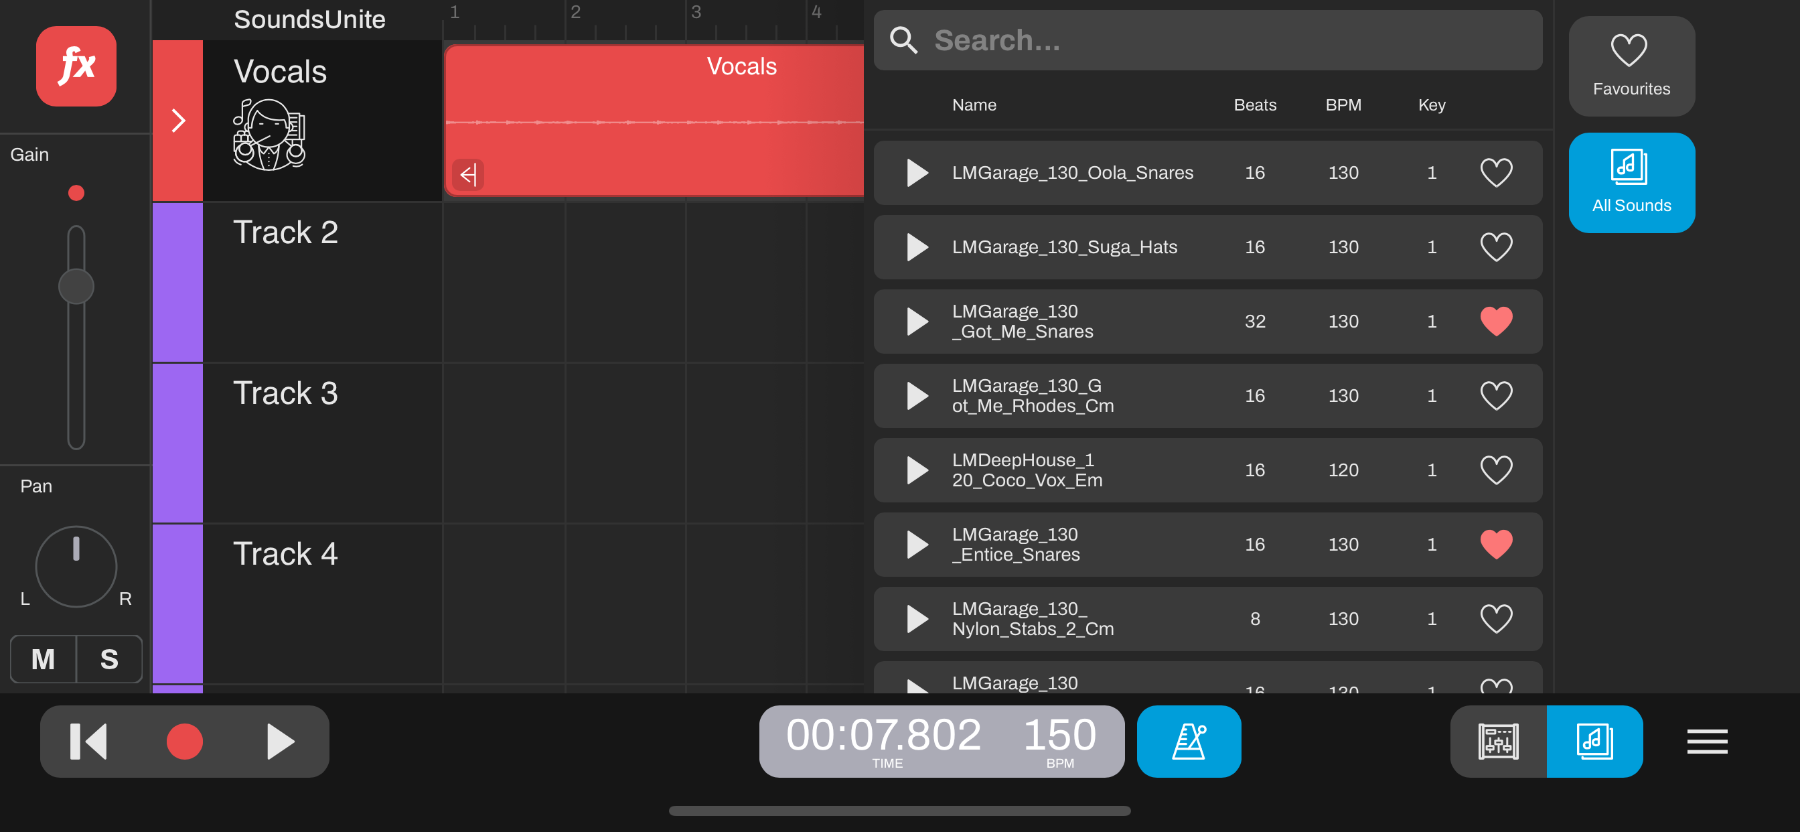Open the fx effects panel
The width and height of the screenshot is (1800, 832).
tap(76, 66)
